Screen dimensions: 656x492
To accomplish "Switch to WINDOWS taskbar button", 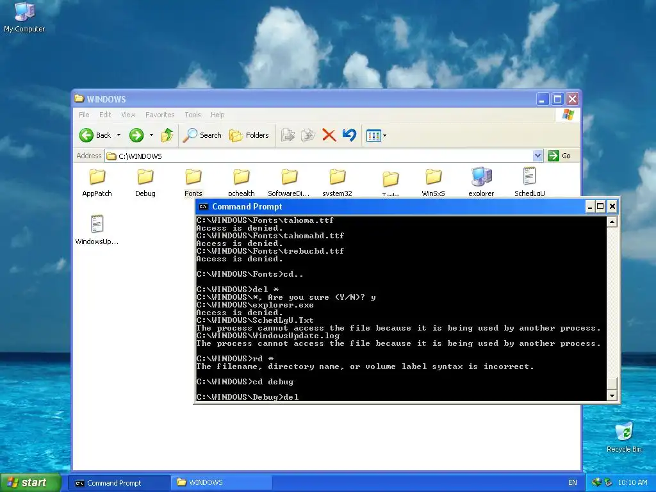I will (221, 483).
